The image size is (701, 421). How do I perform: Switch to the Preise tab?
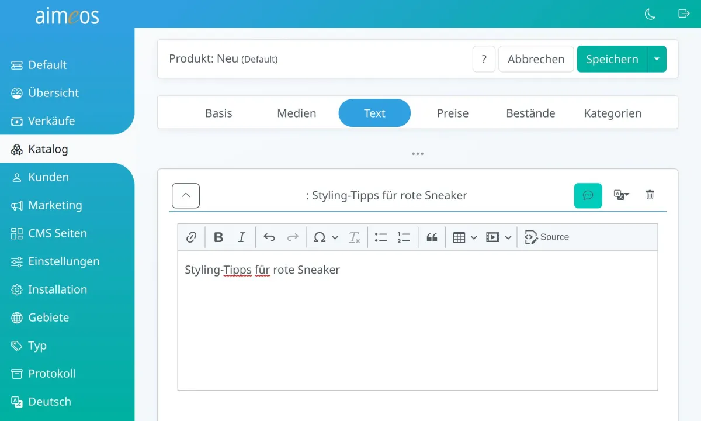(452, 113)
